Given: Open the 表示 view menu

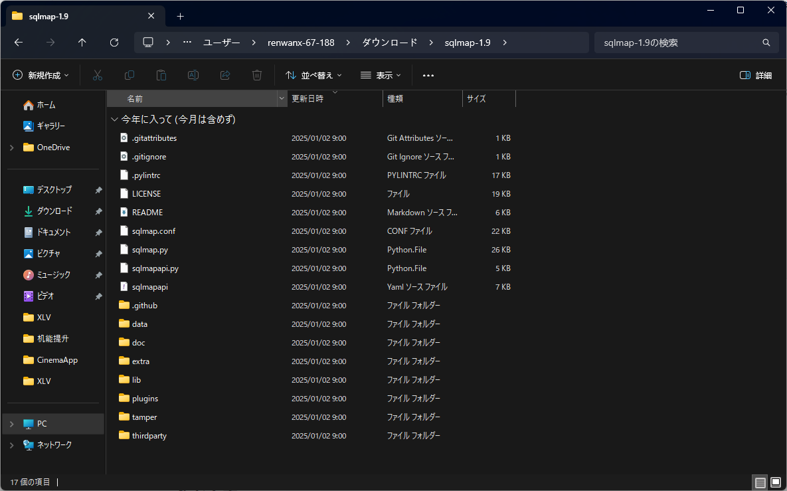Looking at the screenshot, I should (x=381, y=76).
